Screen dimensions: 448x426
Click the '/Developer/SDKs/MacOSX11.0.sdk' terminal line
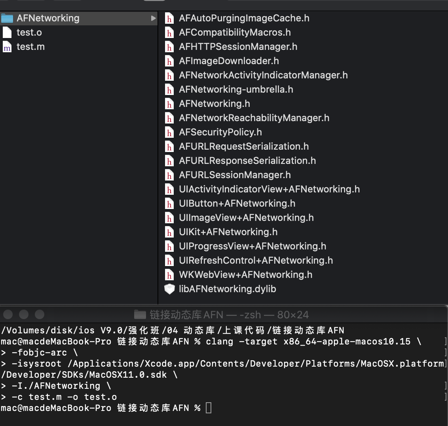tap(89, 375)
